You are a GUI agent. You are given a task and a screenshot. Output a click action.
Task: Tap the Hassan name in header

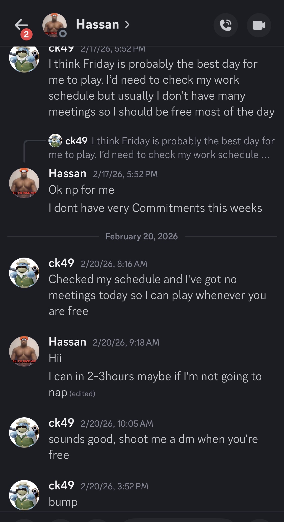(x=97, y=25)
